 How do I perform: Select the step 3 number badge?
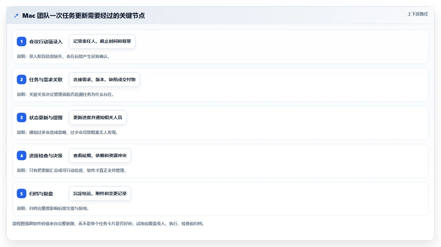coord(22,117)
